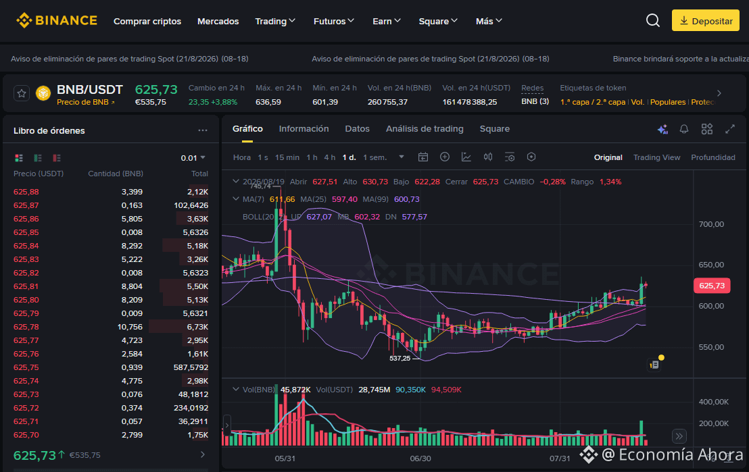This screenshot has width=749, height=472.
Task: Select sell order at price 625,78
Action: 111,327
